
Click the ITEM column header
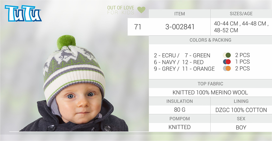(180, 14)
